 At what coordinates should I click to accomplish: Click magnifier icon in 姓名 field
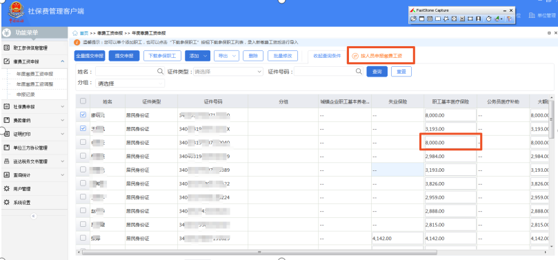coord(161,71)
